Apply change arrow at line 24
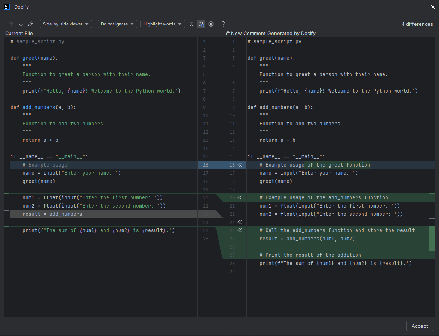 (240, 230)
